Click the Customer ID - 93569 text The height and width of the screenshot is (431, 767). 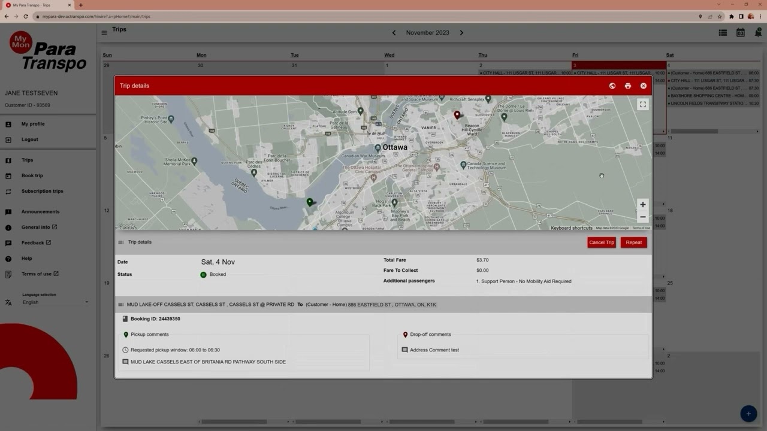click(28, 105)
